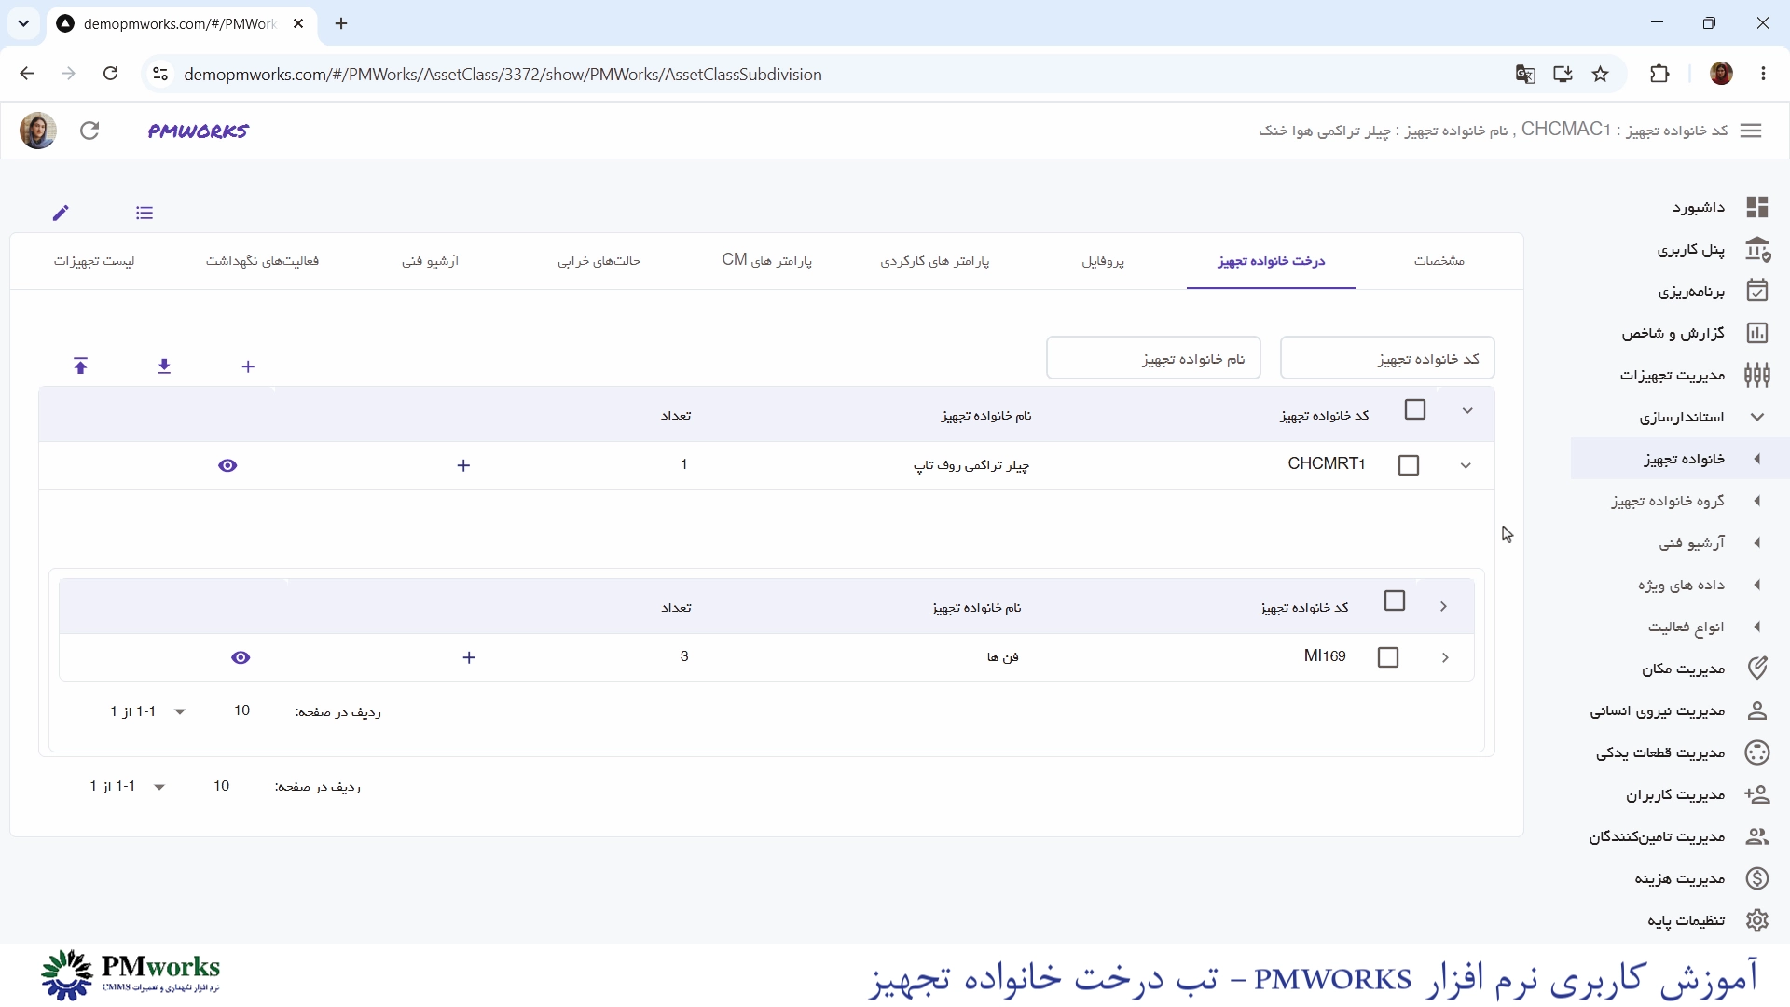Click the کد خانواده تجهیز filter field

[x=1387, y=358]
